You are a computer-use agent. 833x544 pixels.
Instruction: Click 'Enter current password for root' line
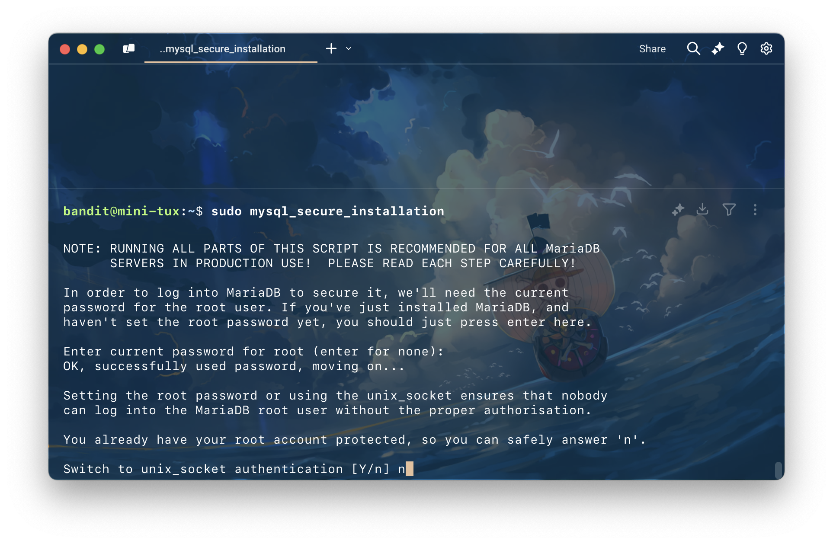click(x=253, y=352)
